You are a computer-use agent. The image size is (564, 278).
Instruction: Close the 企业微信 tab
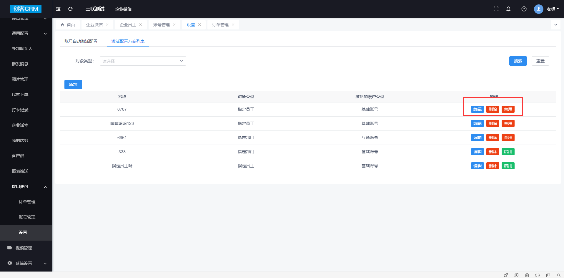(107, 24)
